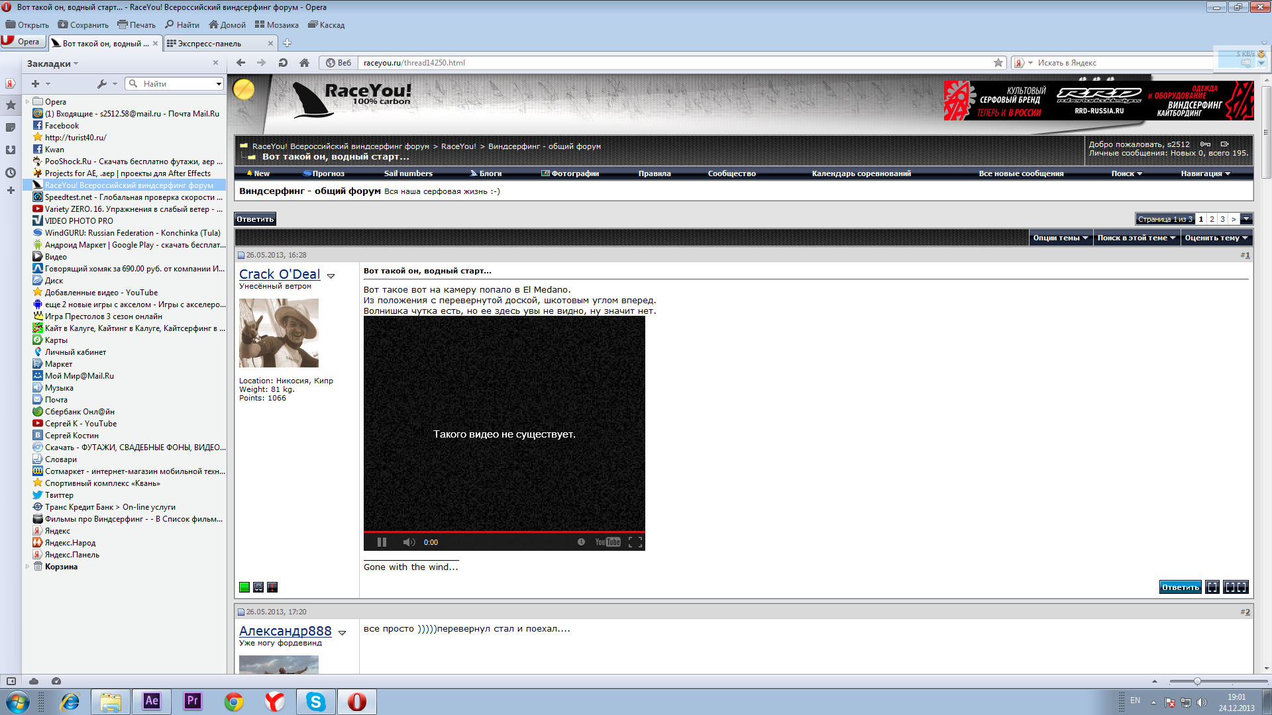Open Downloads panel icon in sidebar
This screenshot has height=715, width=1272.
coord(11,150)
